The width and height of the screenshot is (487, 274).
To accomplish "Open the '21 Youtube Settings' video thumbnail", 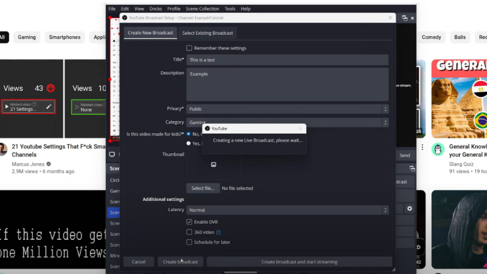I will (x=53, y=99).
